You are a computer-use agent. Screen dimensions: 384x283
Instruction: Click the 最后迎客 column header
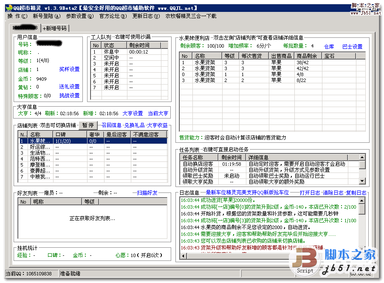[x=118, y=135]
